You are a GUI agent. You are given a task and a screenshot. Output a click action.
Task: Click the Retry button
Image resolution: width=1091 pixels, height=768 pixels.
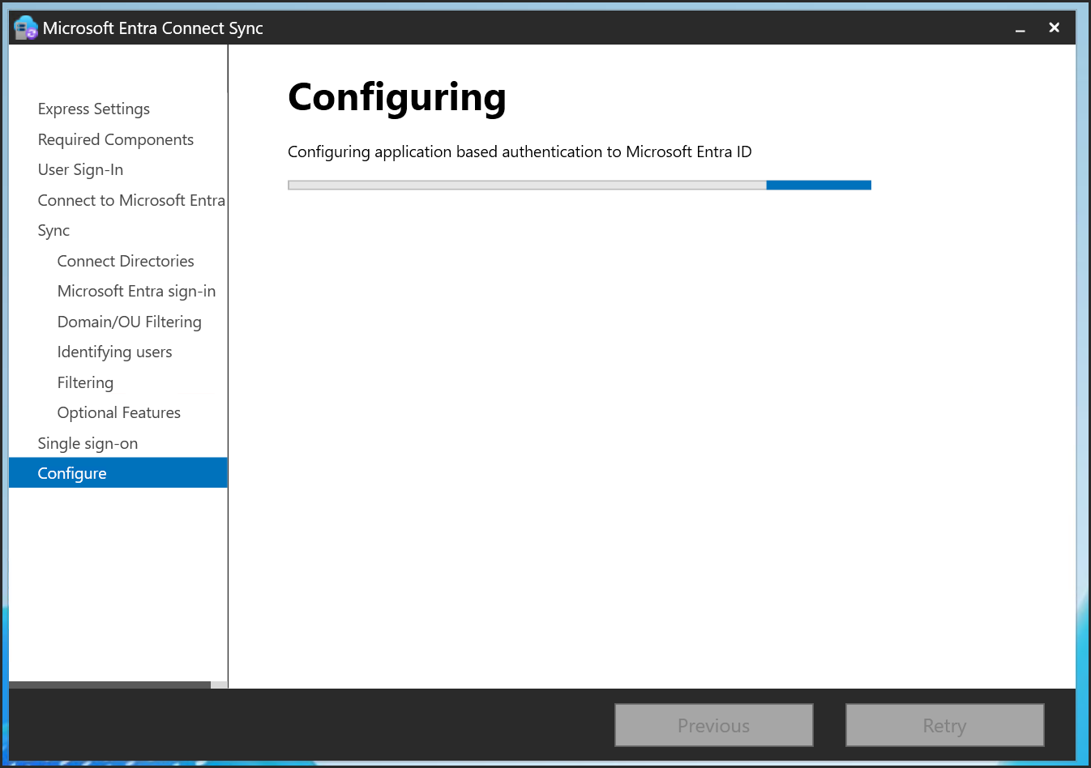pos(945,725)
